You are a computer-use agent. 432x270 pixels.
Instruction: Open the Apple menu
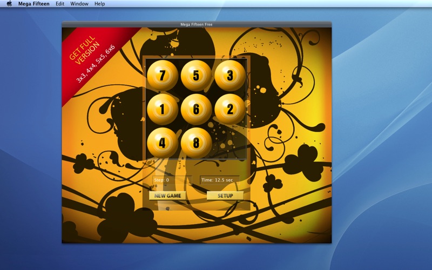tap(9, 4)
